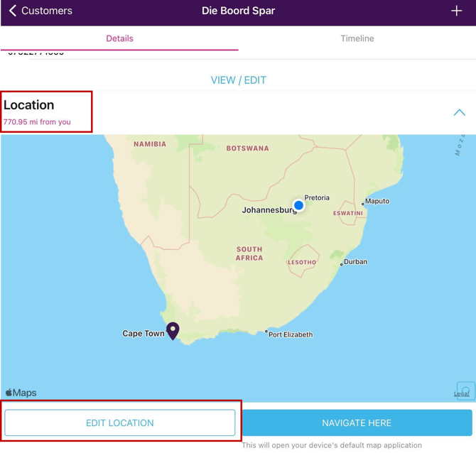Tap the blue current location dot

pos(298,205)
